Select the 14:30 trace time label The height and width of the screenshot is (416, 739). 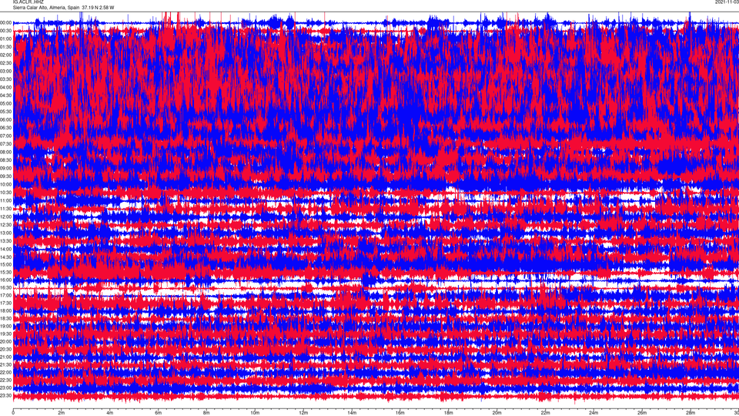tap(5, 257)
